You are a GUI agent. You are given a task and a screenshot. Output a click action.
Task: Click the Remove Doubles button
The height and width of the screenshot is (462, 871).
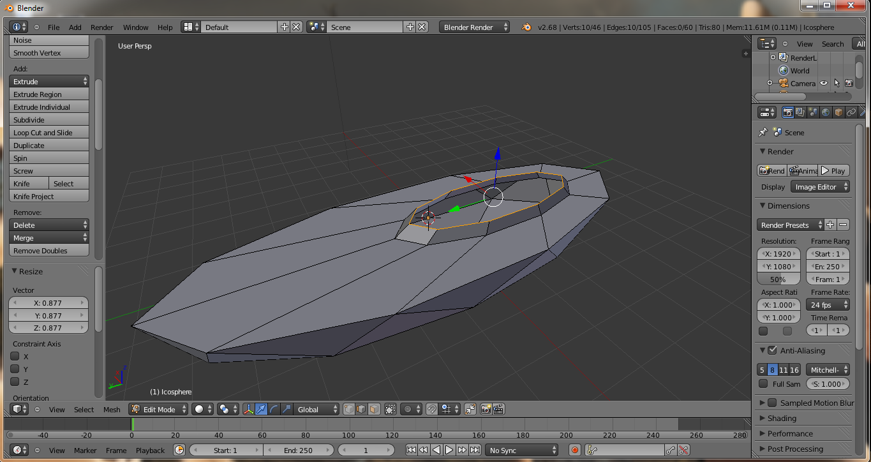click(49, 251)
